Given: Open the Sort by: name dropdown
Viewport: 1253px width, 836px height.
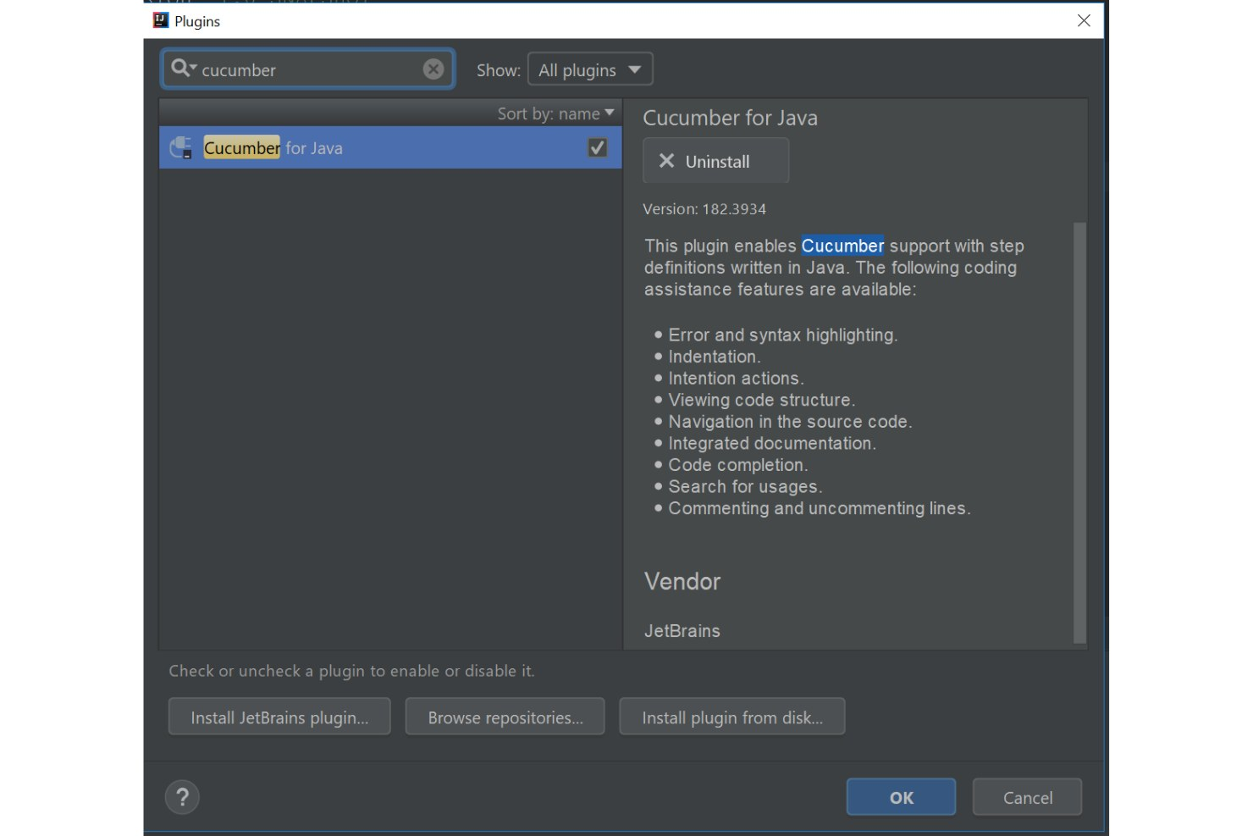Looking at the screenshot, I should click(555, 113).
